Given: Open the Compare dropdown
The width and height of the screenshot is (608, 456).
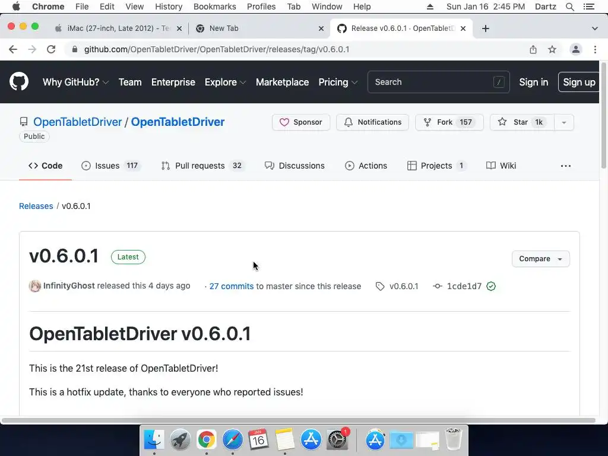Looking at the screenshot, I should point(540,259).
